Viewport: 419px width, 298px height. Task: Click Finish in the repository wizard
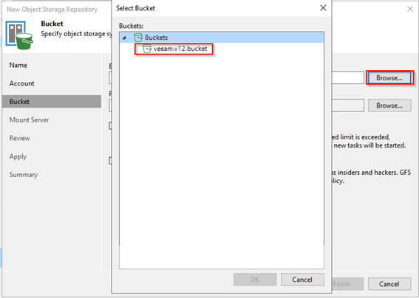point(347,284)
